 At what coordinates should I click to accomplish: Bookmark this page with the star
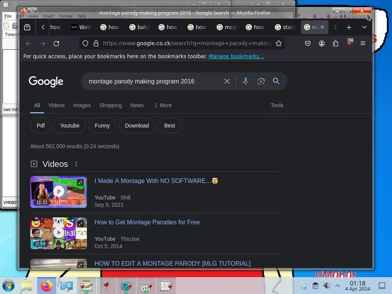point(279,44)
